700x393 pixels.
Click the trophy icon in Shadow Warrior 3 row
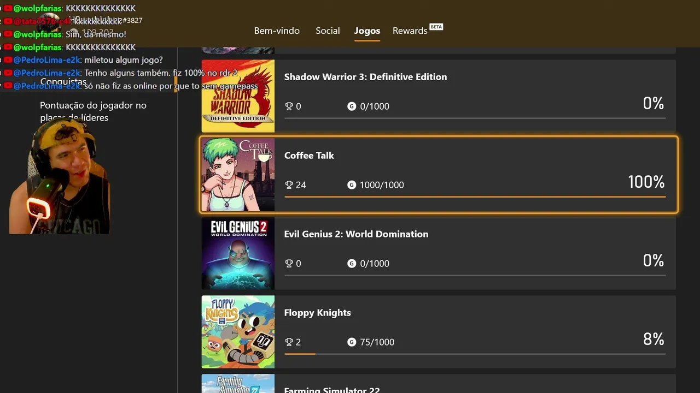[289, 106]
